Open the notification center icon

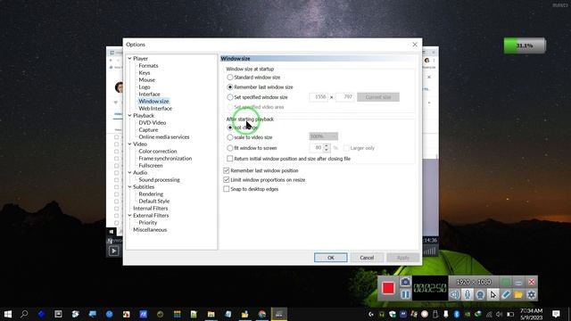[556, 314]
